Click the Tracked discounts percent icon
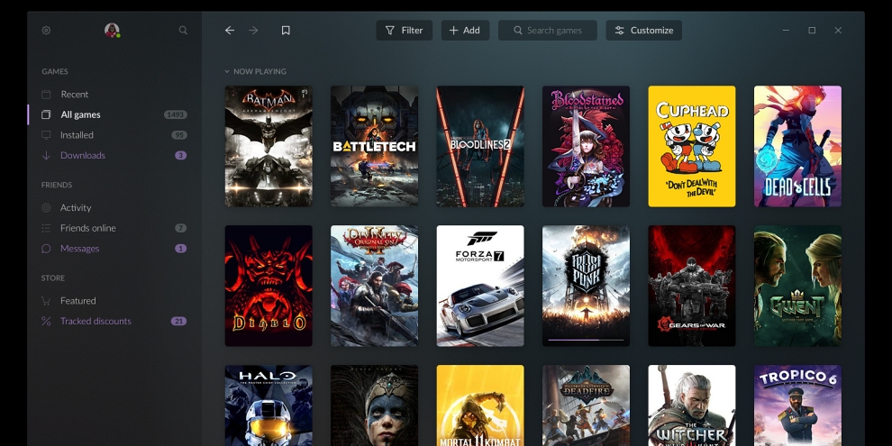 point(46,321)
